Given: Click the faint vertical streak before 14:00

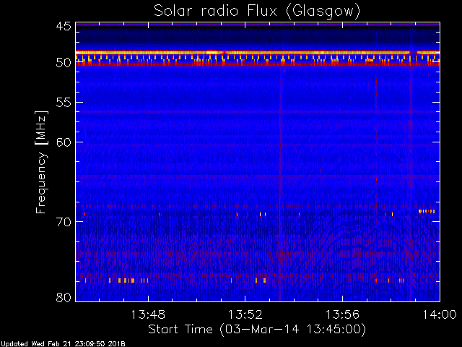Looking at the screenshot, I should (x=411, y=183).
